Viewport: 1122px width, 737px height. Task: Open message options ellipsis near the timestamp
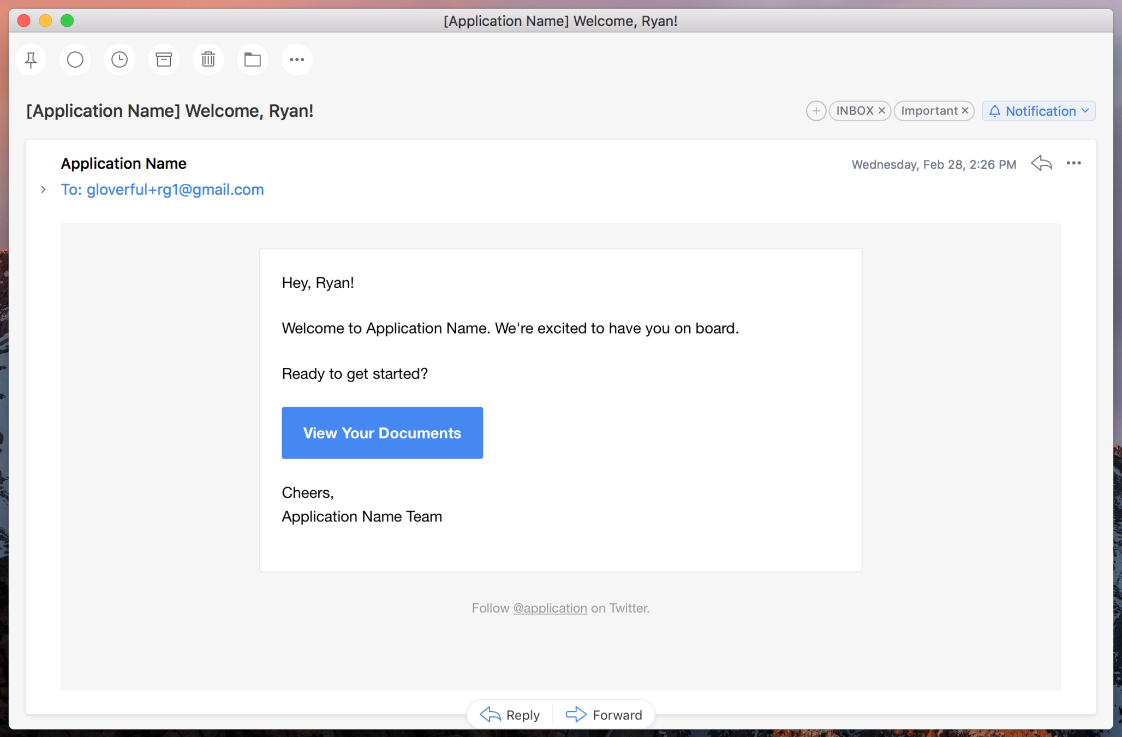(1073, 163)
